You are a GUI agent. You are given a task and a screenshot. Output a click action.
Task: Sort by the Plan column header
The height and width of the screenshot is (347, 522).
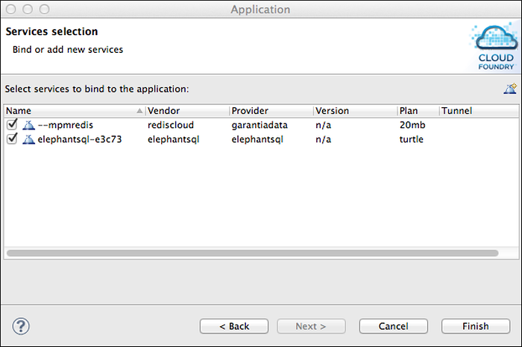[418, 111]
